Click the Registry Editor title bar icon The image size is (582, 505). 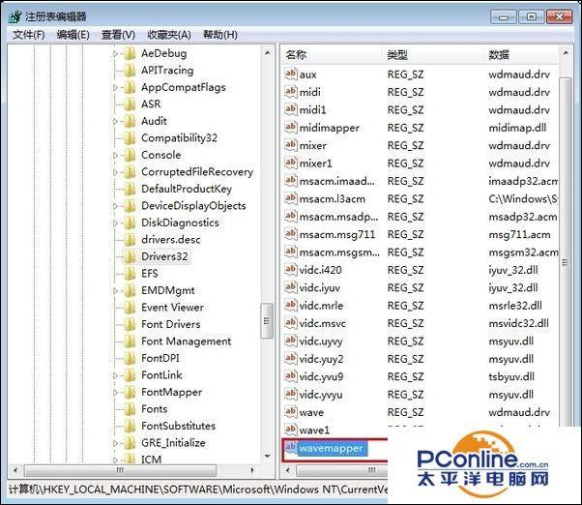tap(15, 16)
